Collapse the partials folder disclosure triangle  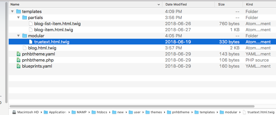[18, 18]
